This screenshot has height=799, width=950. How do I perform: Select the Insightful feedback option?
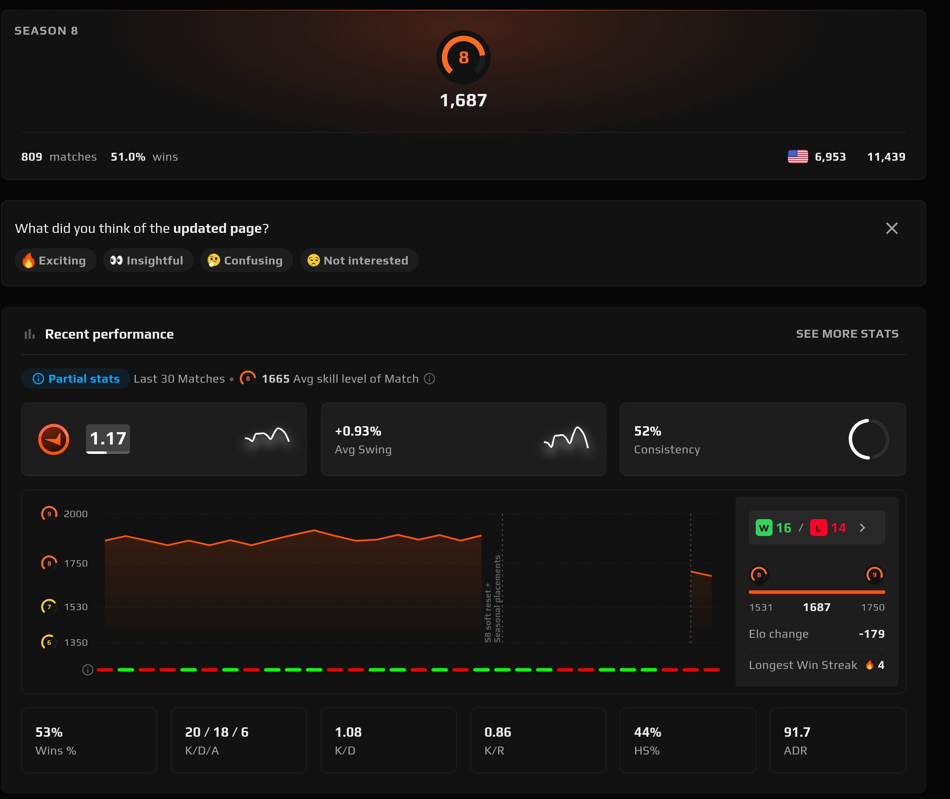(x=148, y=261)
